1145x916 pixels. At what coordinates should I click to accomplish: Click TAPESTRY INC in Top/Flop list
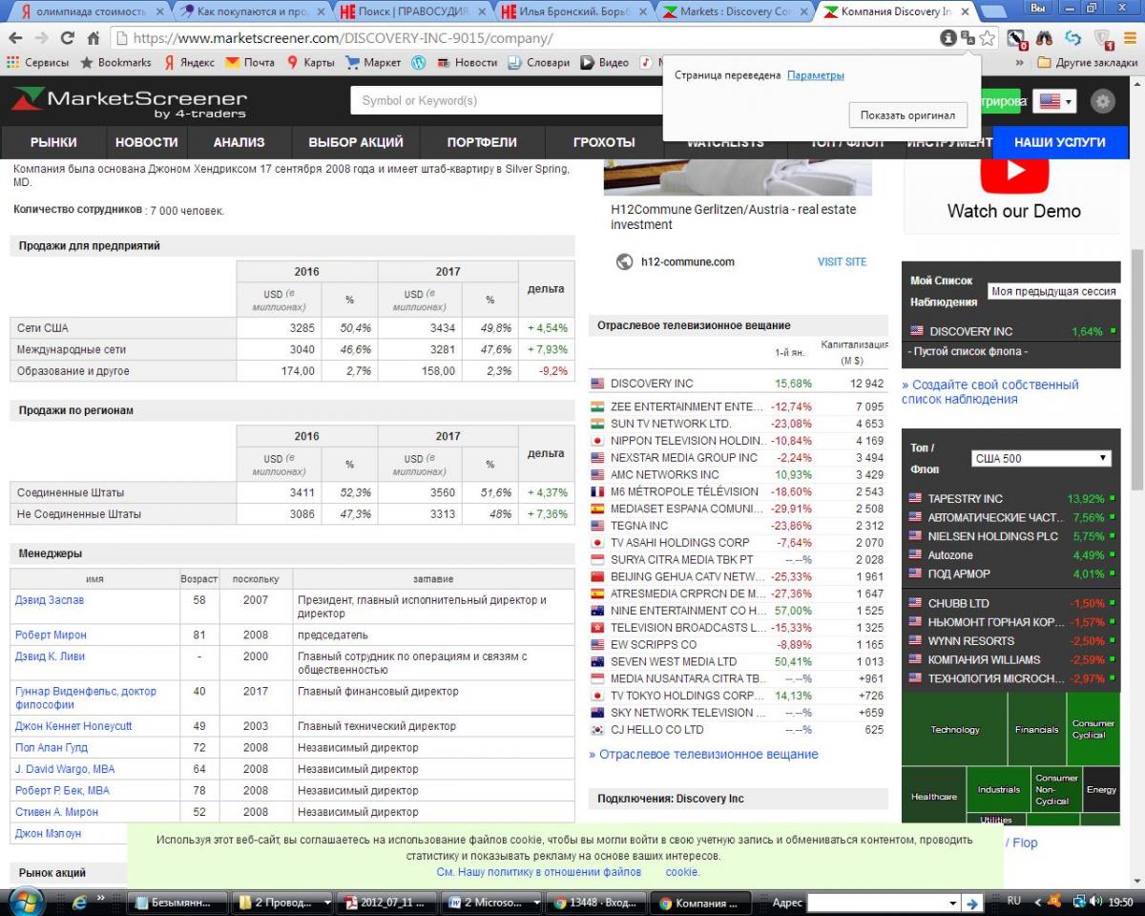pyautogui.click(x=965, y=498)
